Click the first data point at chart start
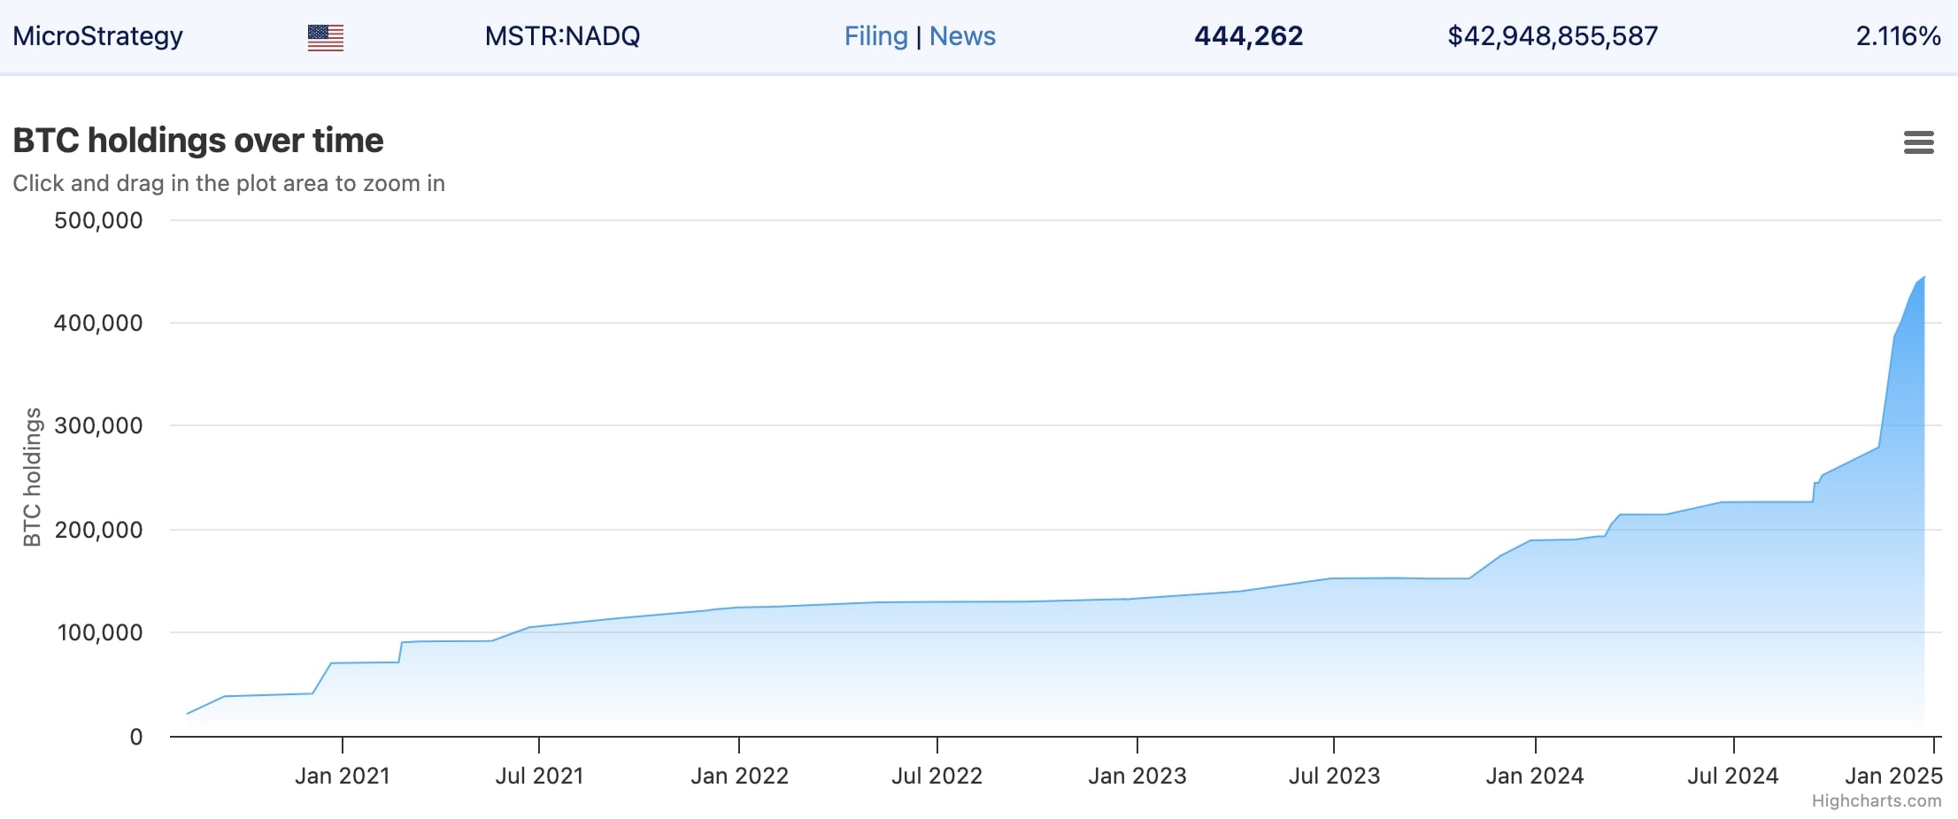Screen dimensions: 1958x819 pyautogui.click(x=188, y=714)
